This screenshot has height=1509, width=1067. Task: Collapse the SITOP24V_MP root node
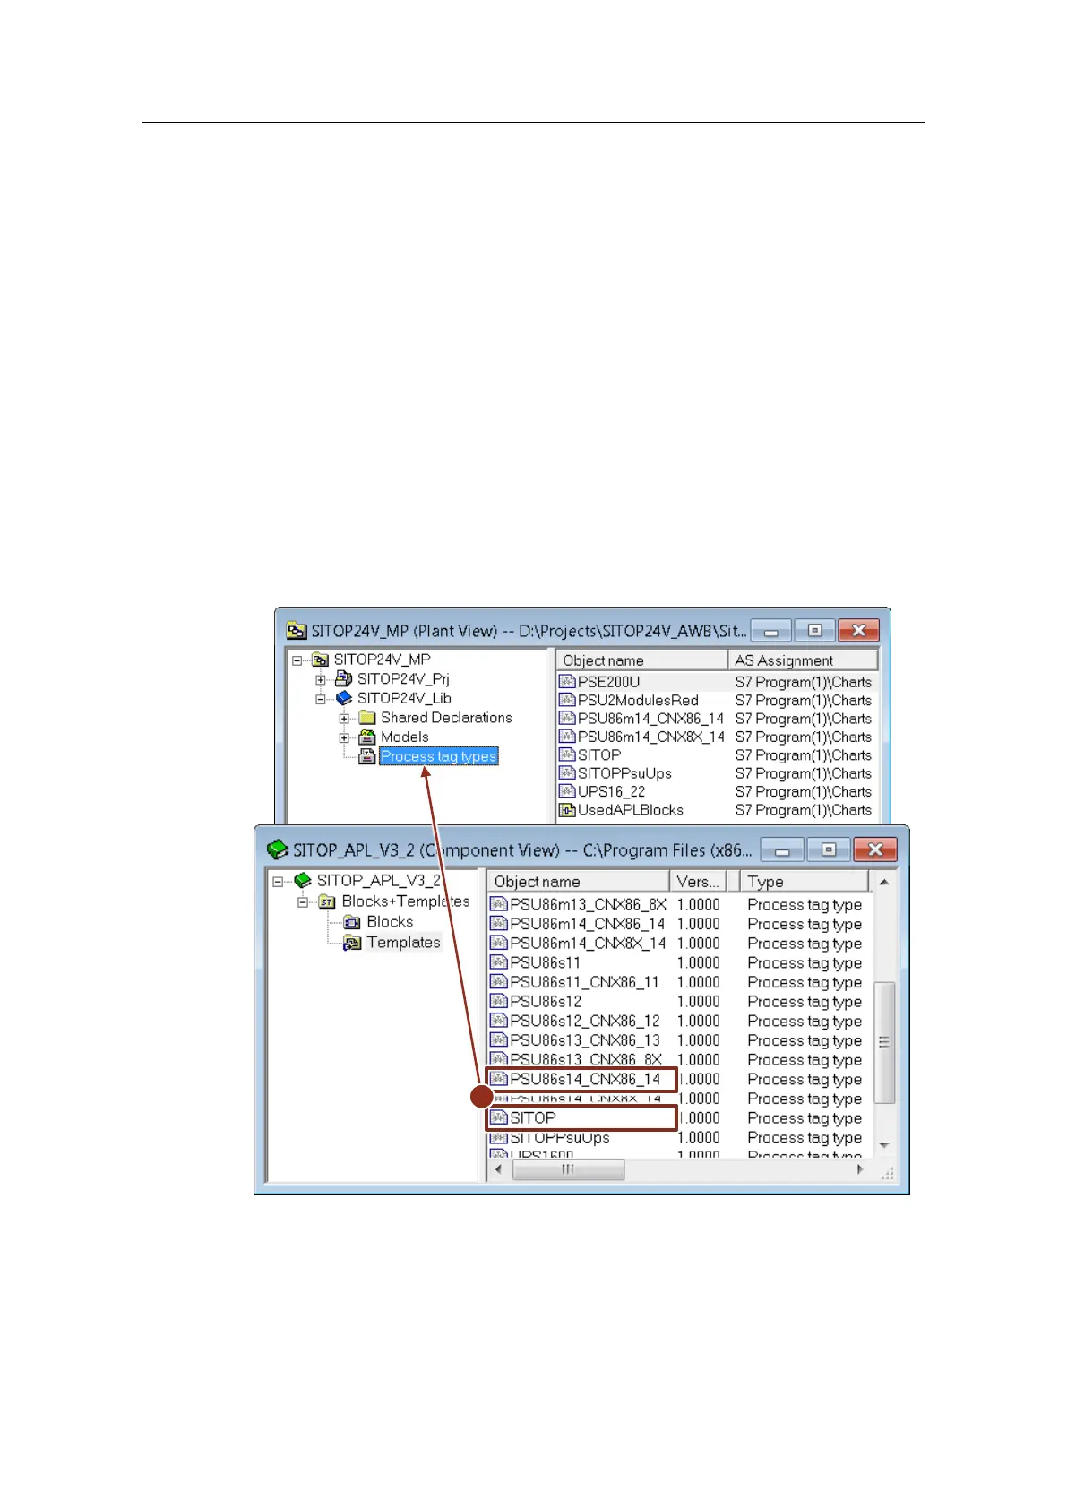point(297,660)
